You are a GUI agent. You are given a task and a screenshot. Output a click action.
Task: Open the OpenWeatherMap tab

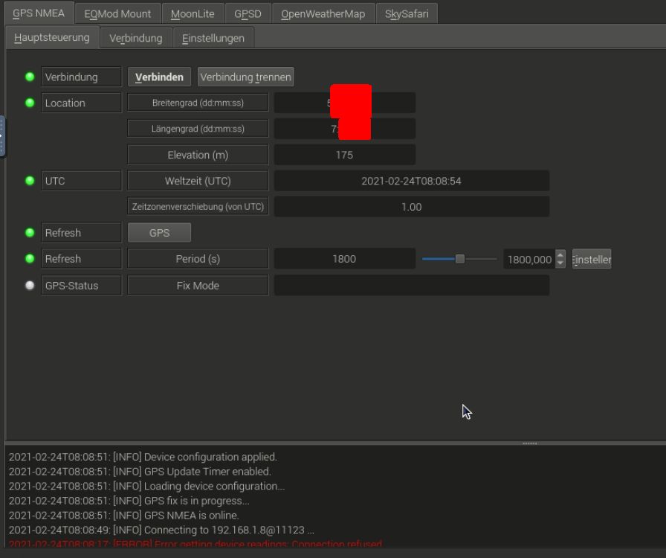pos(323,13)
